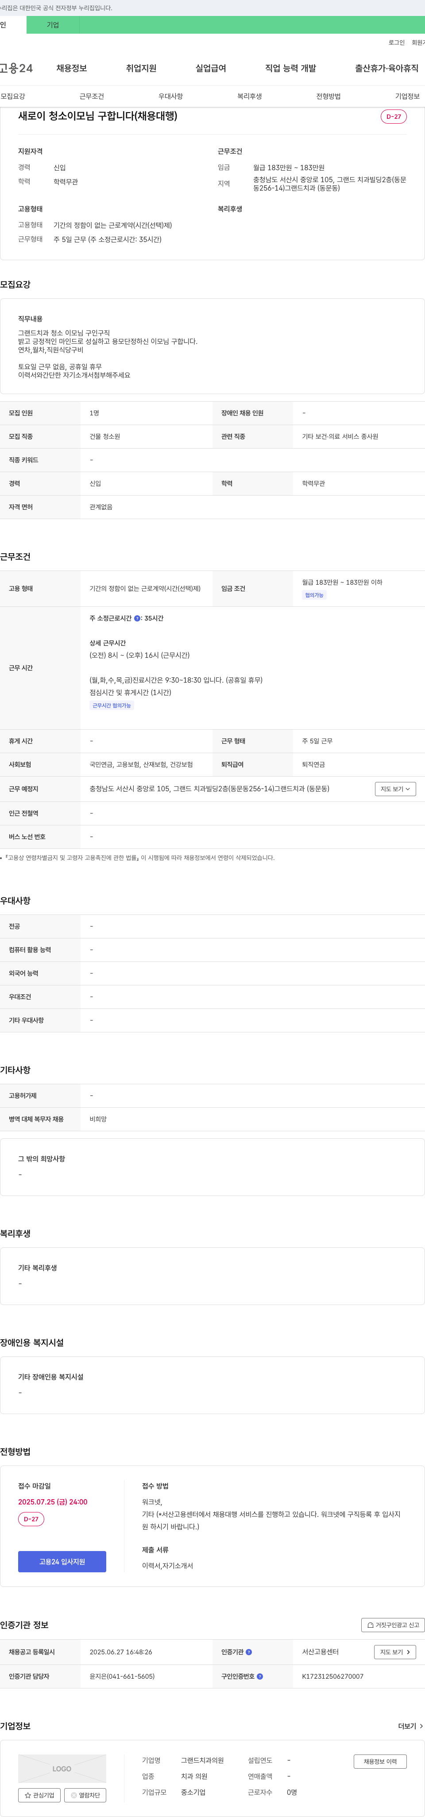Click the 비희망 value

[x=98, y=1119]
